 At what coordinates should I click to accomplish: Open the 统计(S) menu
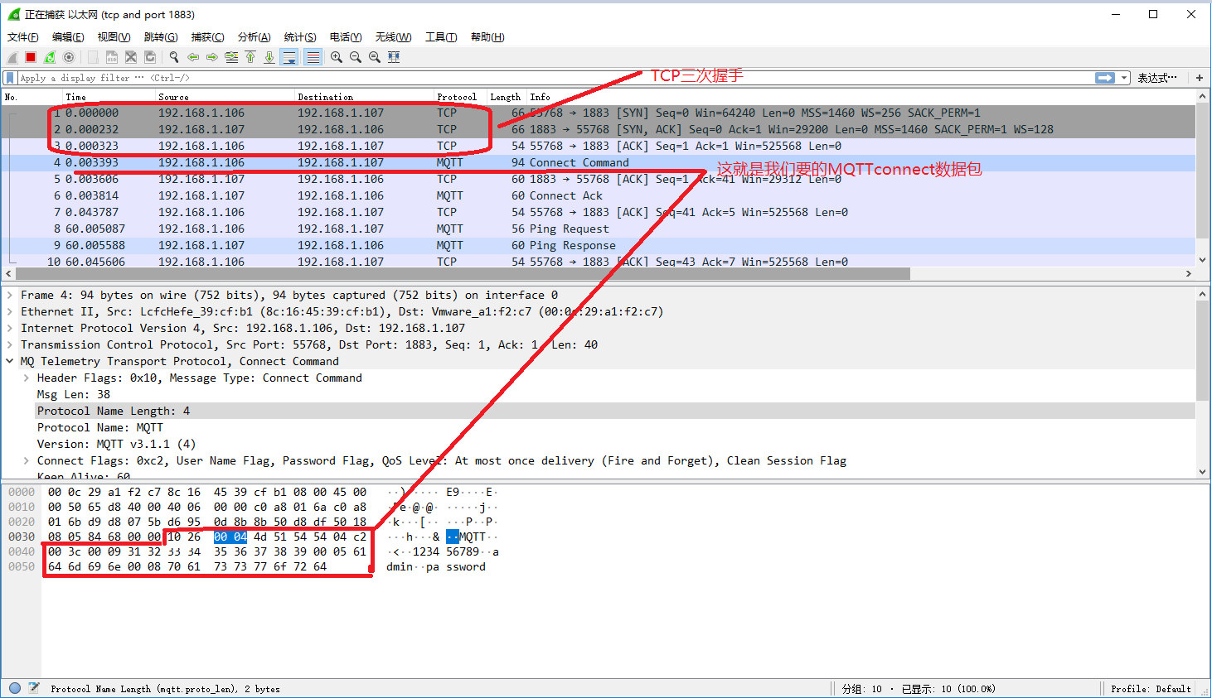point(300,37)
